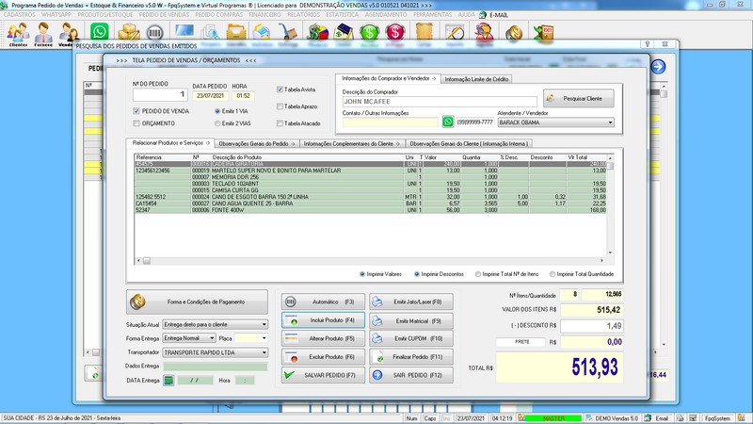Open the FINANCEIRO menu

click(265, 15)
